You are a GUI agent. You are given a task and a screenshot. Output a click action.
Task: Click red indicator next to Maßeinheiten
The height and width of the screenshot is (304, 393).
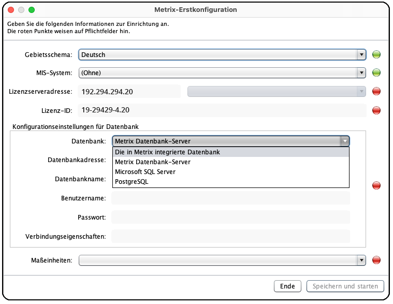click(x=376, y=260)
